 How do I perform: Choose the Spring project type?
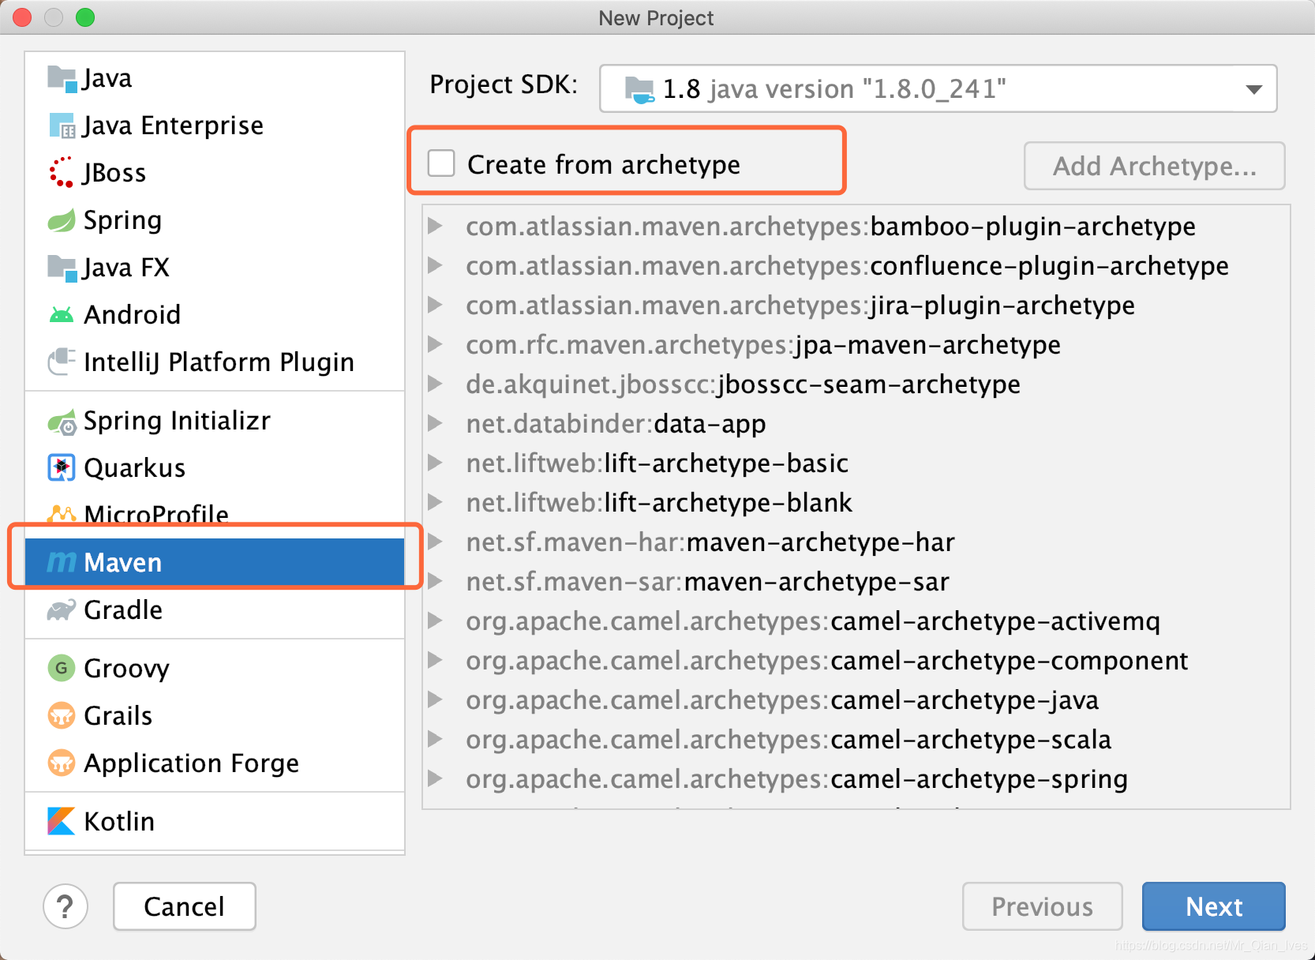122,220
